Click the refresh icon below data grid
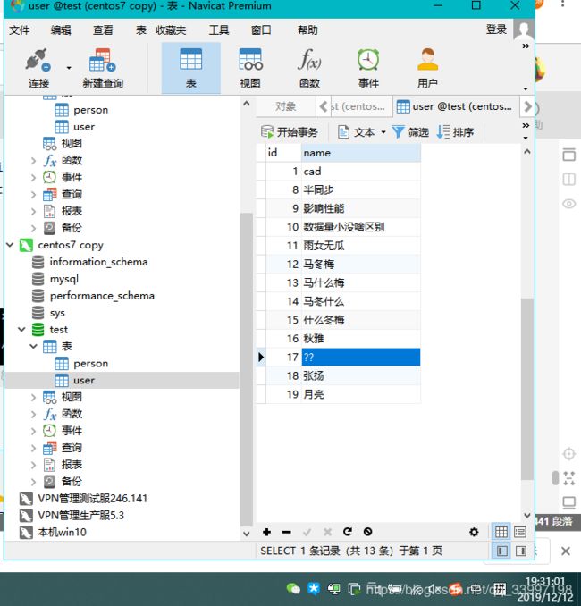The width and height of the screenshot is (581, 606). [x=347, y=532]
